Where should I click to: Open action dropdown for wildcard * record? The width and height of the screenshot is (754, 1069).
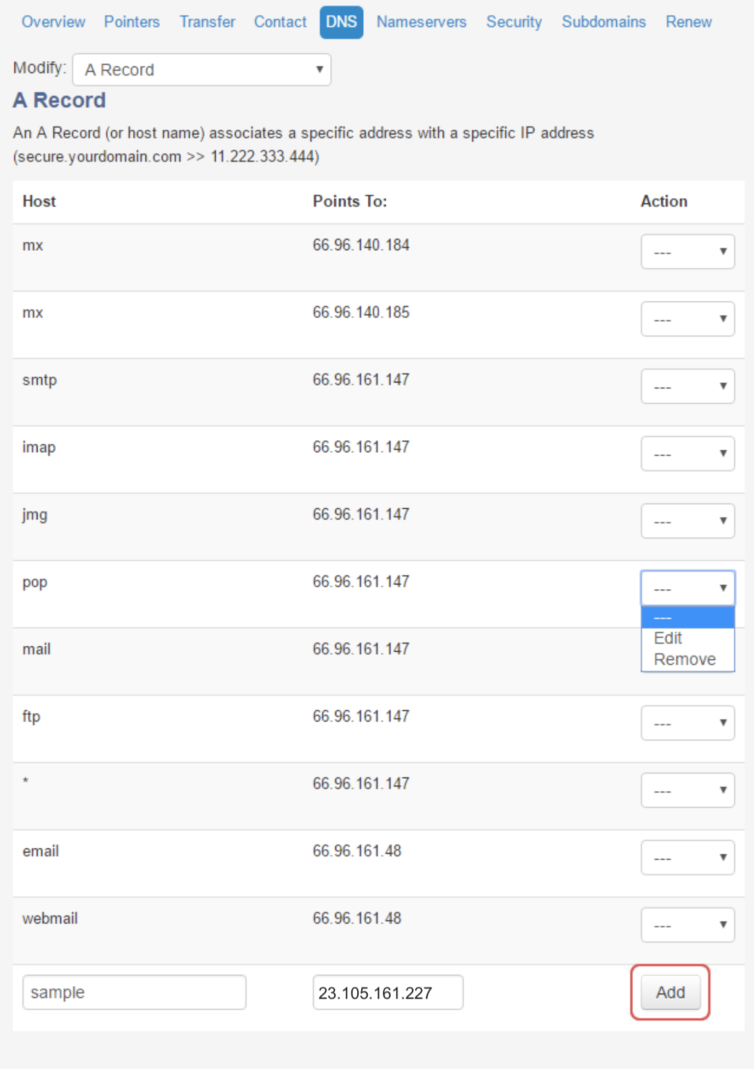[x=688, y=790]
